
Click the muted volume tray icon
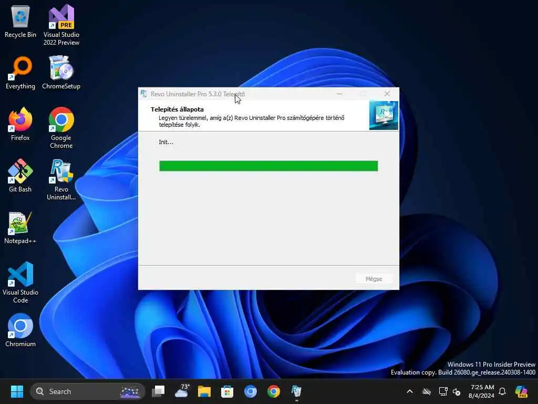coord(457,391)
